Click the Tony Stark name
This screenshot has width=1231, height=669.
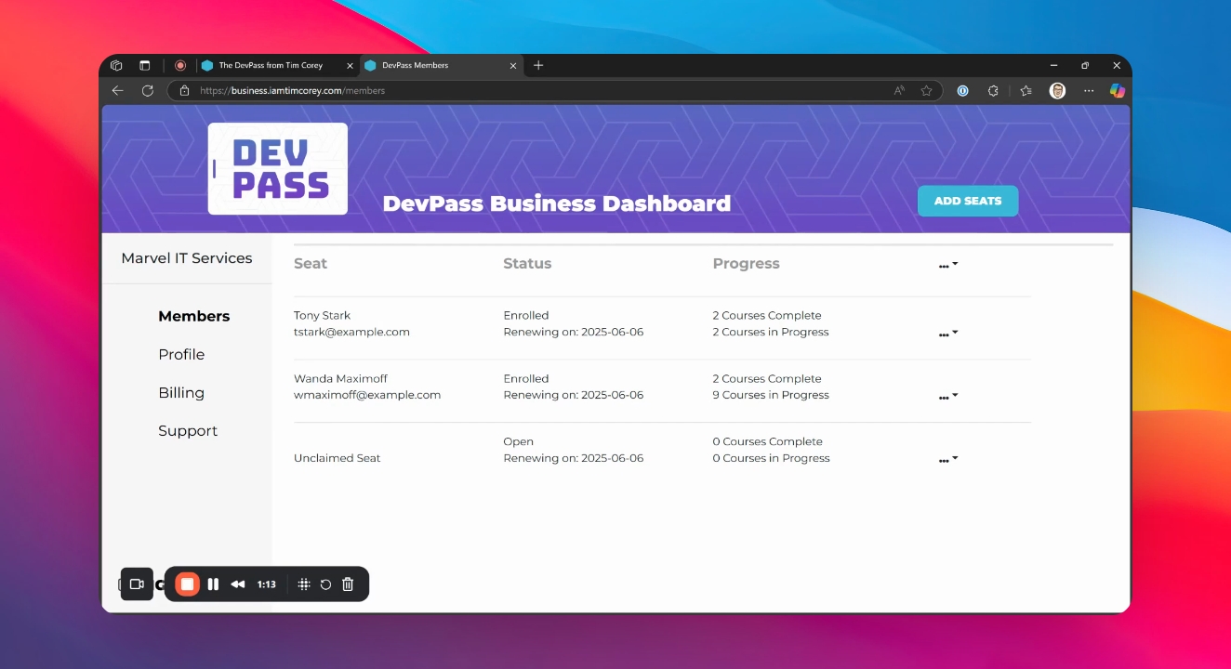tap(322, 315)
